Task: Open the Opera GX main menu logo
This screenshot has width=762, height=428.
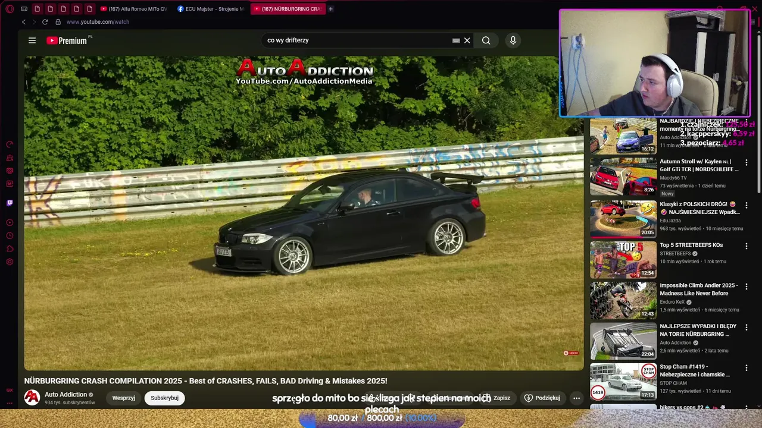Action: click(x=10, y=9)
